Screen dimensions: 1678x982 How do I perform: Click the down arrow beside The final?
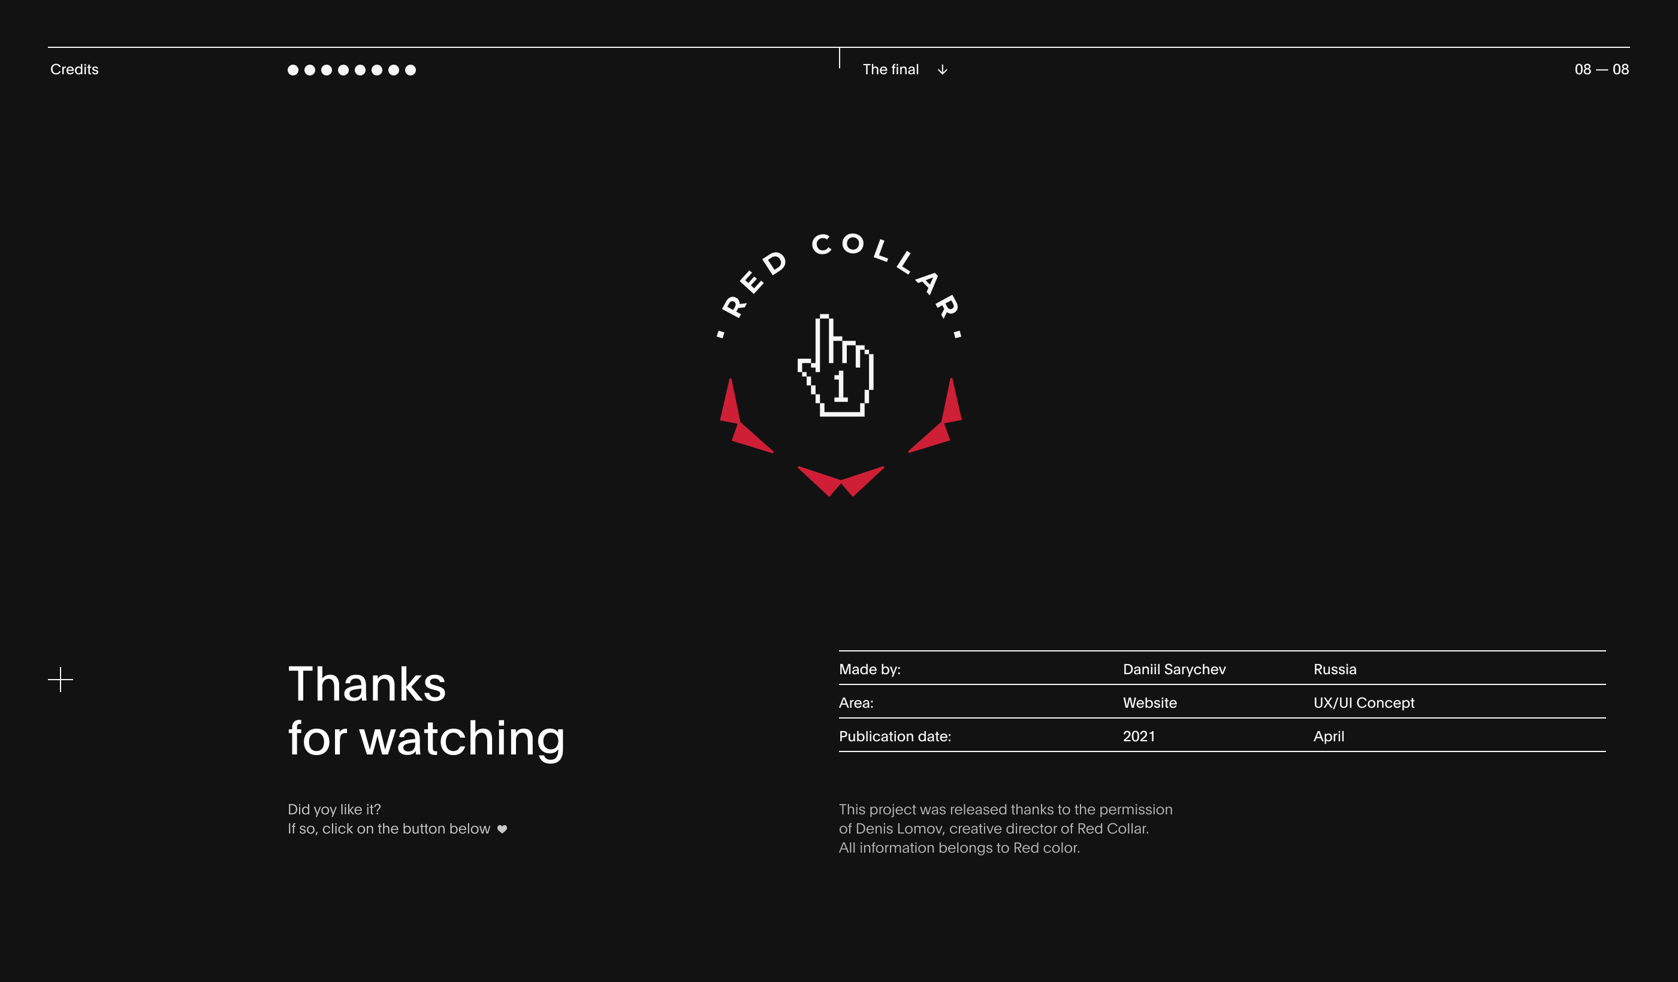942,70
